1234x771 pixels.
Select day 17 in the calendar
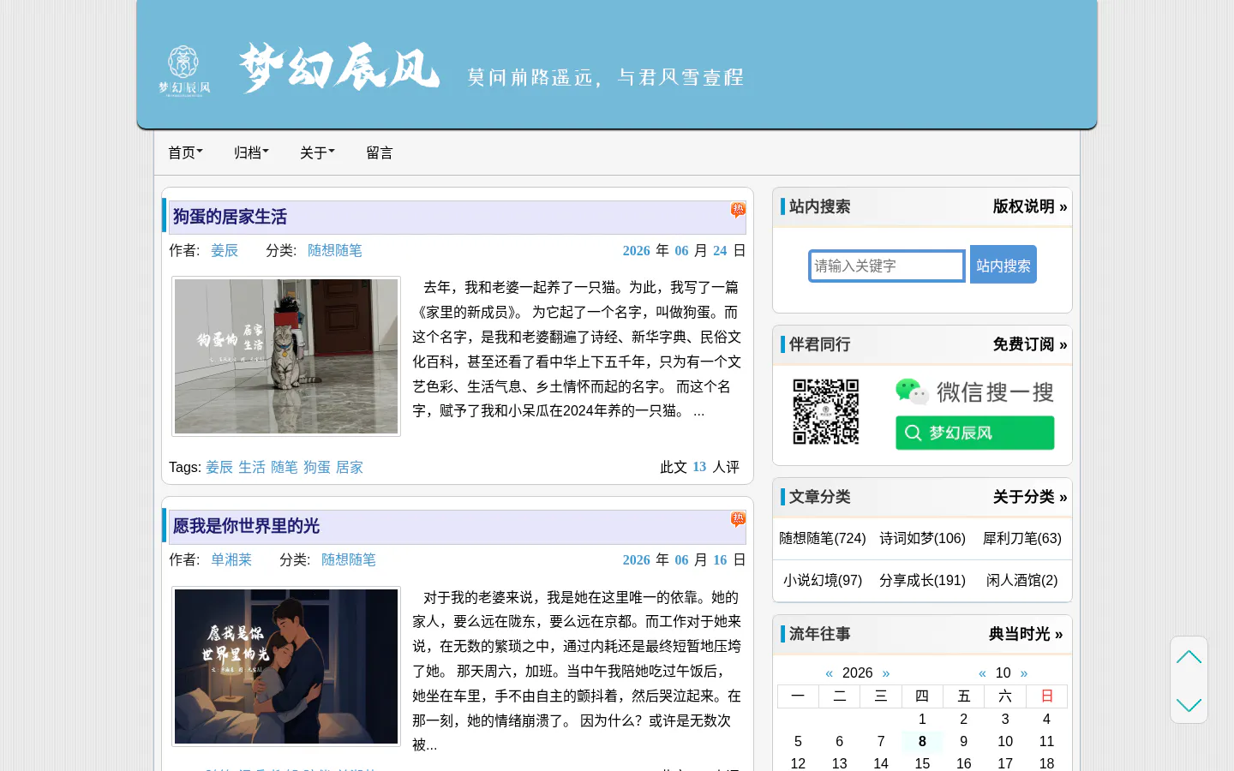pyautogui.click(x=1005, y=763)
